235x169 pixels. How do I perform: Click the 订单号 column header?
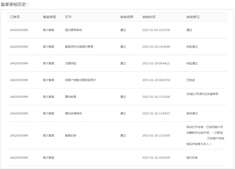click(15, 17)
